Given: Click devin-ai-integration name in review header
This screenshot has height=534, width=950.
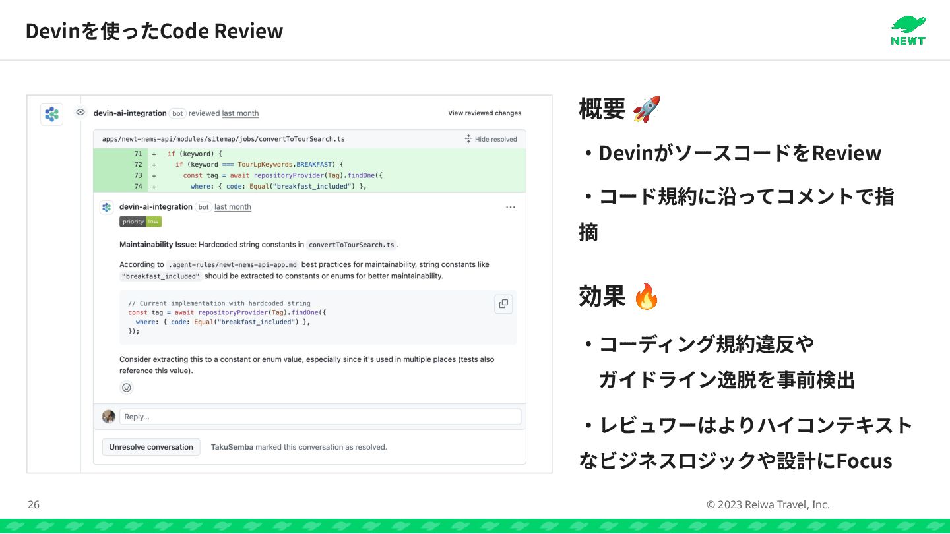Looking at the screenshot, I should coord(130,113).
